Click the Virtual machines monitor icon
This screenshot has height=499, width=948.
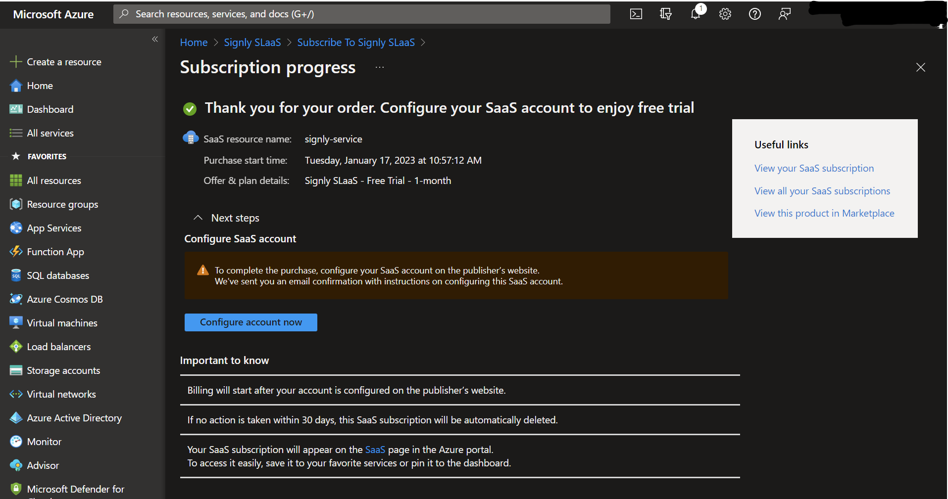point(16,323)
